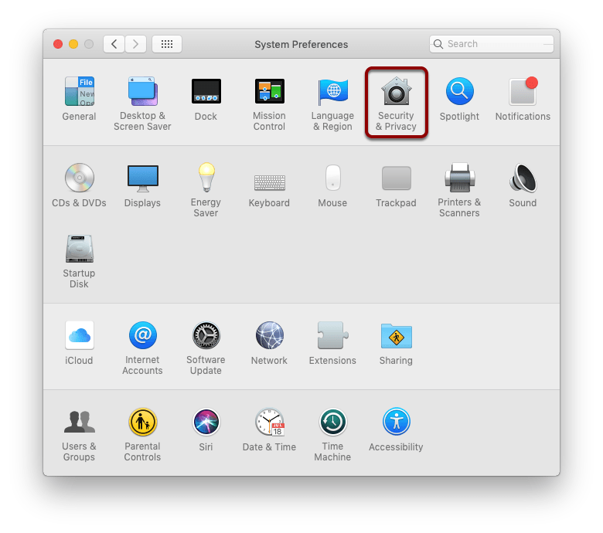The width and height of the screenshot is (603, 533).
Task: Focus the Search field
Action: coord(492,44)
